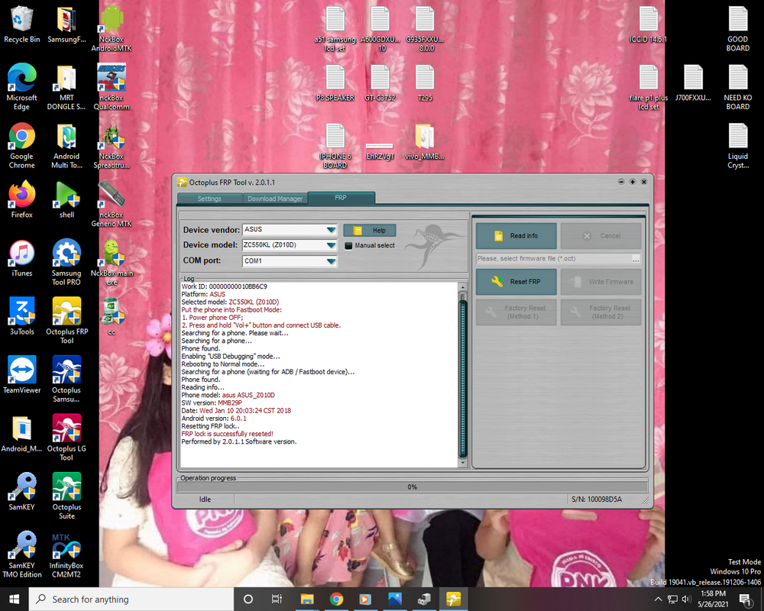This screenshot has height=611, width=764.
Task: Click the firmware file path field
Action: tap(553, 259)
